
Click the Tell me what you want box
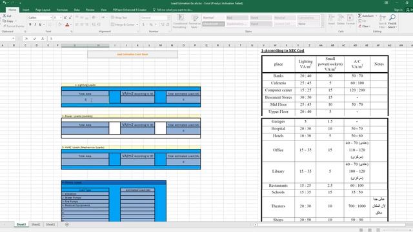(x=173, y=10)
